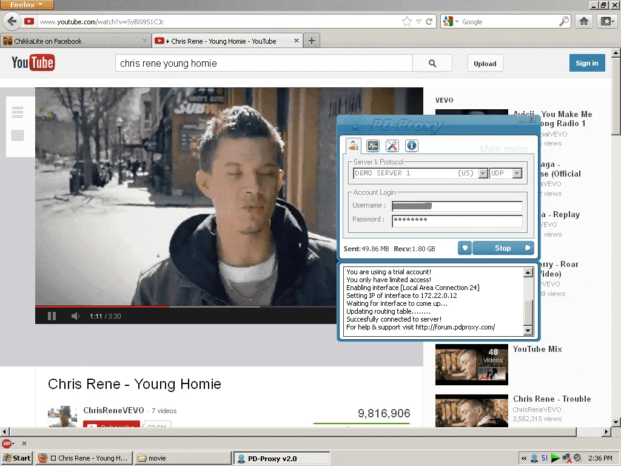Image resolution: width=621 pixels, height=466 pixels.
Task: Open the ChrisReneVEVO channel link
Action: 113,410
